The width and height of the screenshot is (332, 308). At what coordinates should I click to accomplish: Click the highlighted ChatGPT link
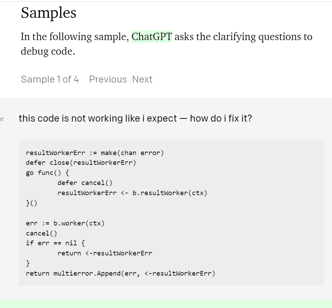(152, 37)
